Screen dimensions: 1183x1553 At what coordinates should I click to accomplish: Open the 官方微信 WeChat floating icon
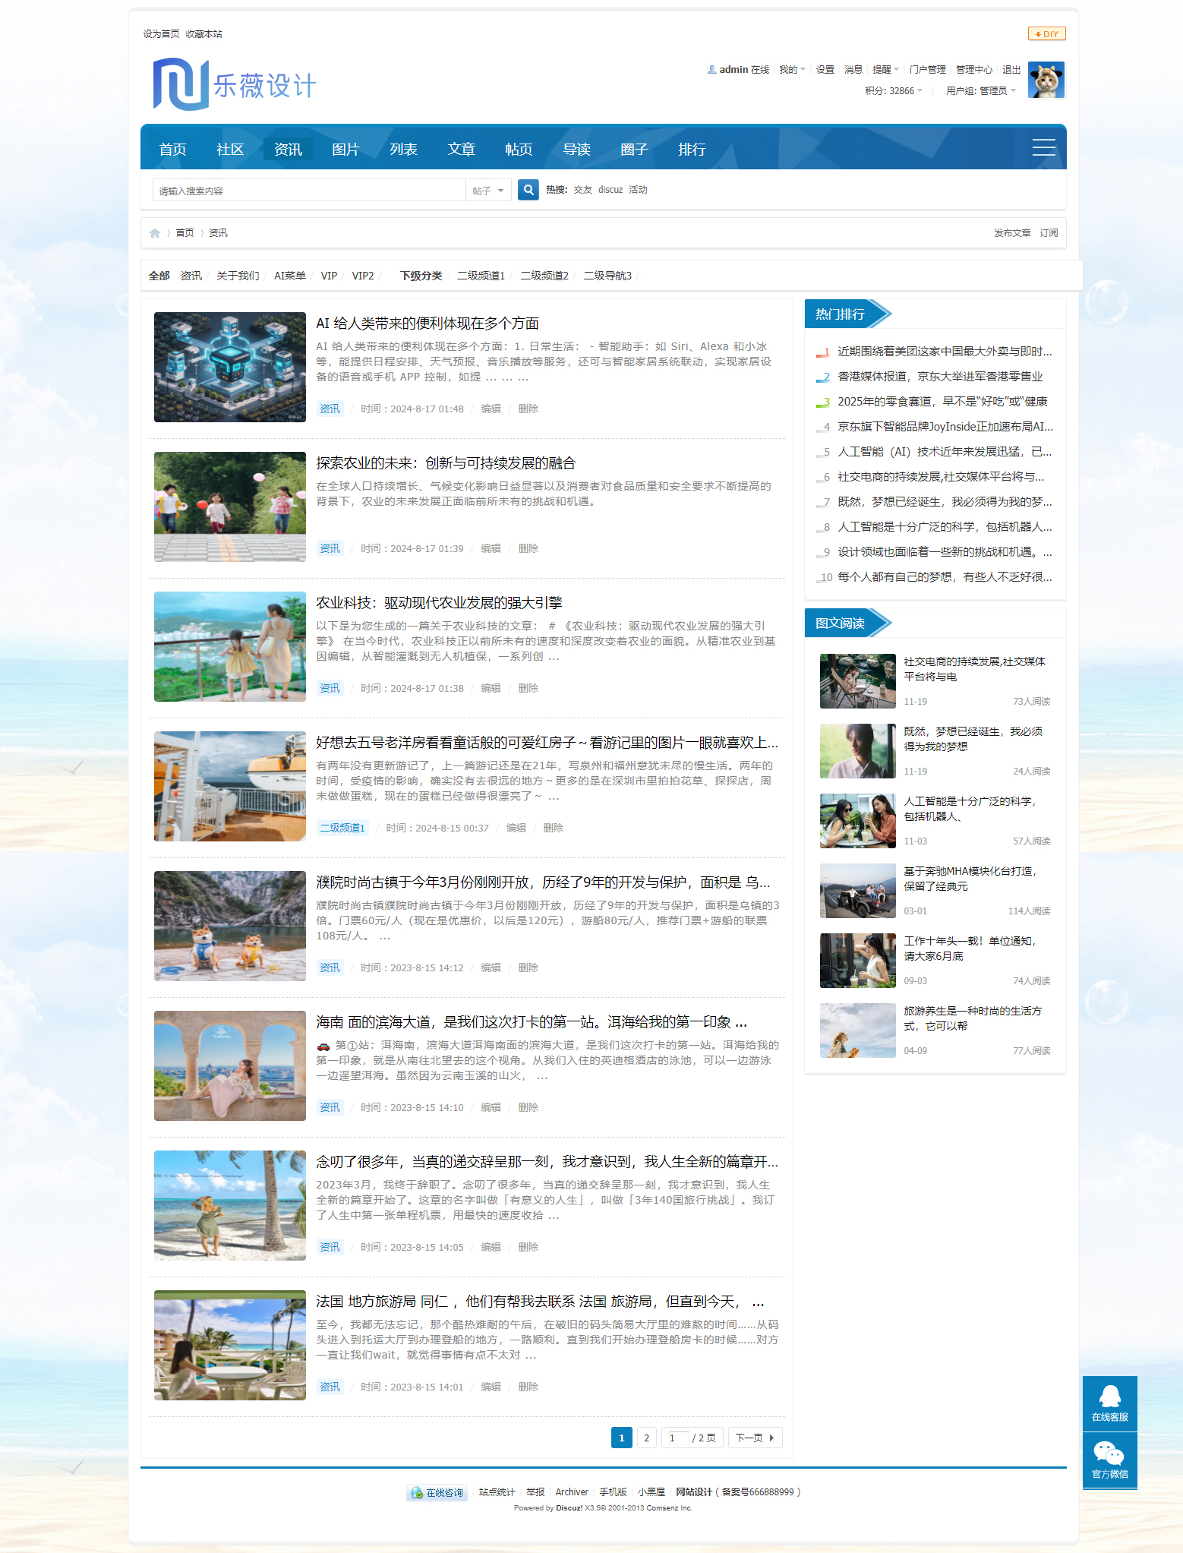[x=1109, y=1460]
